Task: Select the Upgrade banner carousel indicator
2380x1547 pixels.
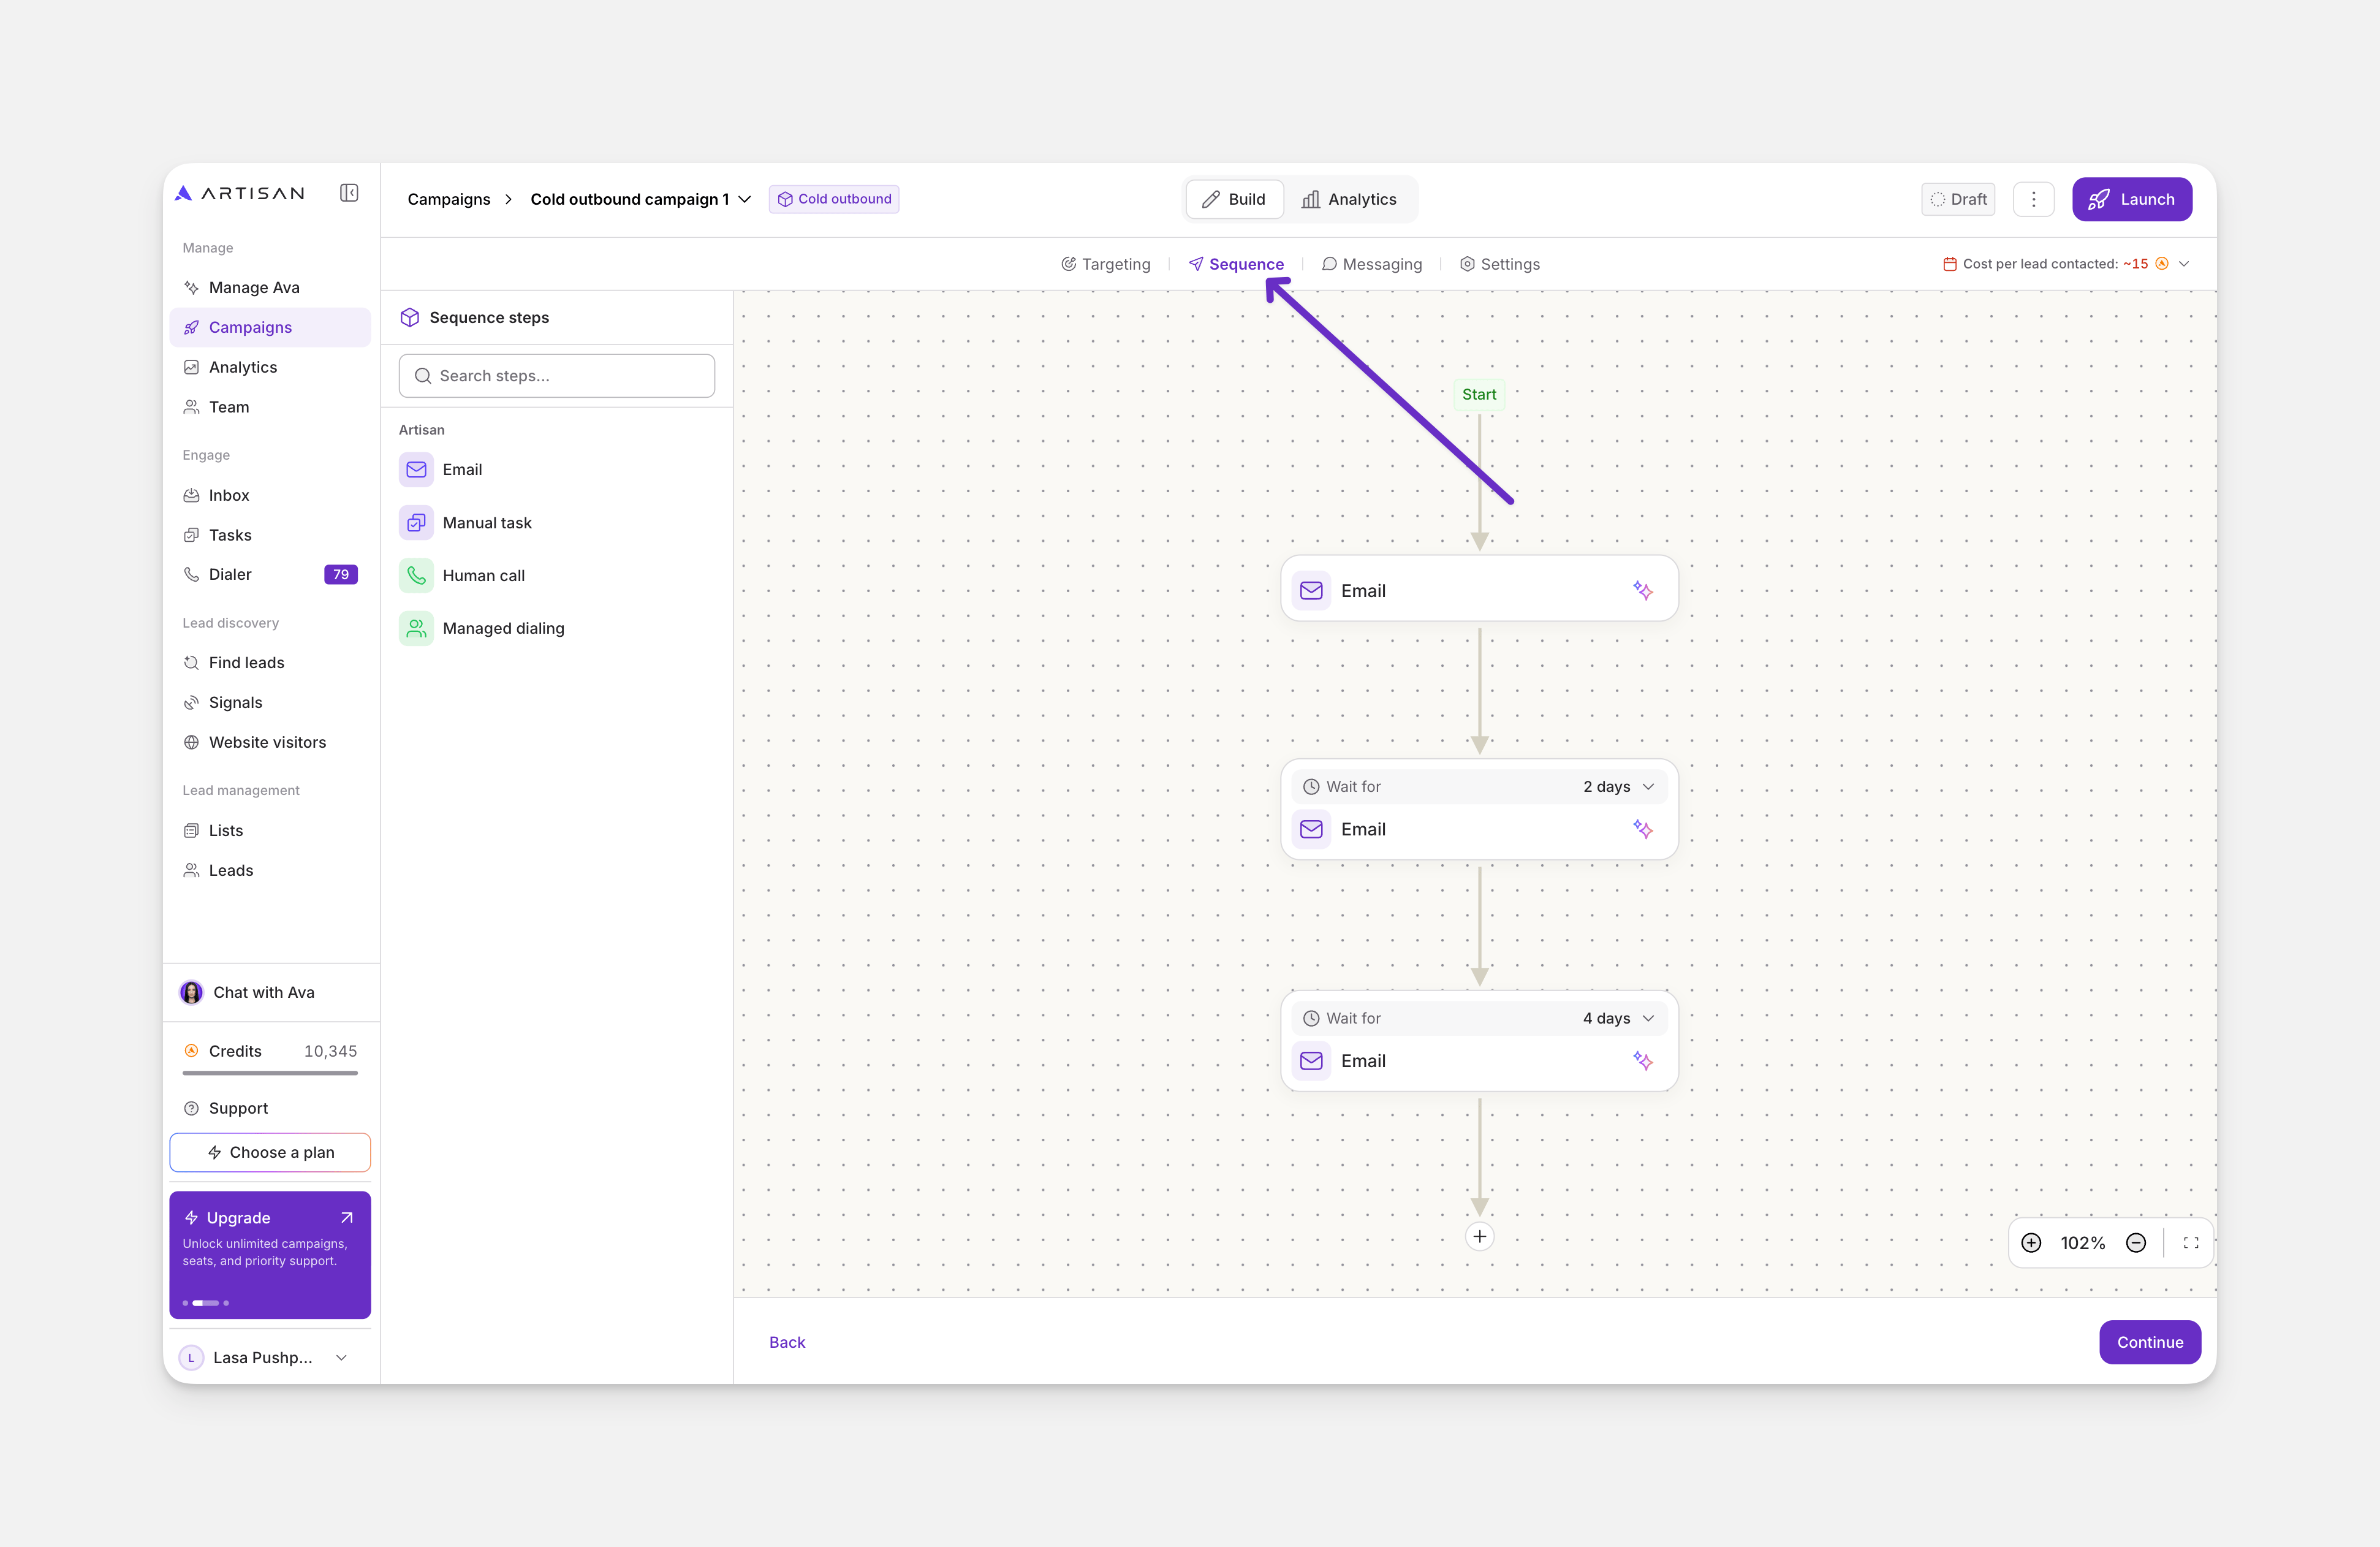Action: 206,1303
